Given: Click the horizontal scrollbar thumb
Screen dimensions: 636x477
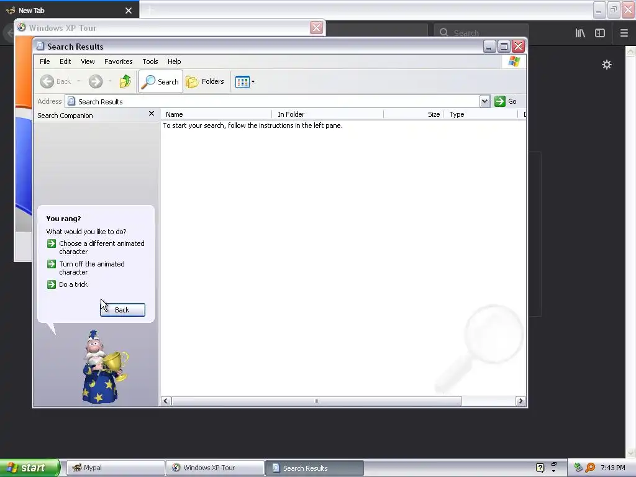Looking at the screenshot, I should [x=317, y=401].
